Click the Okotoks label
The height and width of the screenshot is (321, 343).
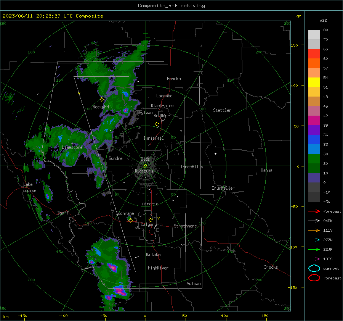(x=152, y=255)
